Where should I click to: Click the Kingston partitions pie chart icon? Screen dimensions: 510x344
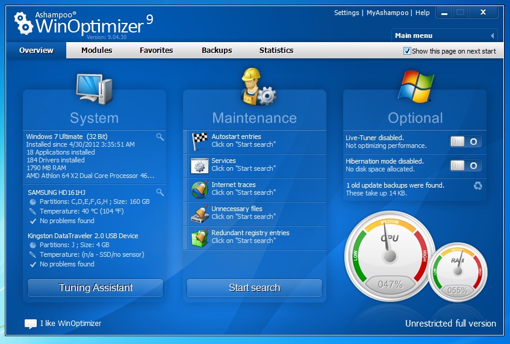point(33,245)
